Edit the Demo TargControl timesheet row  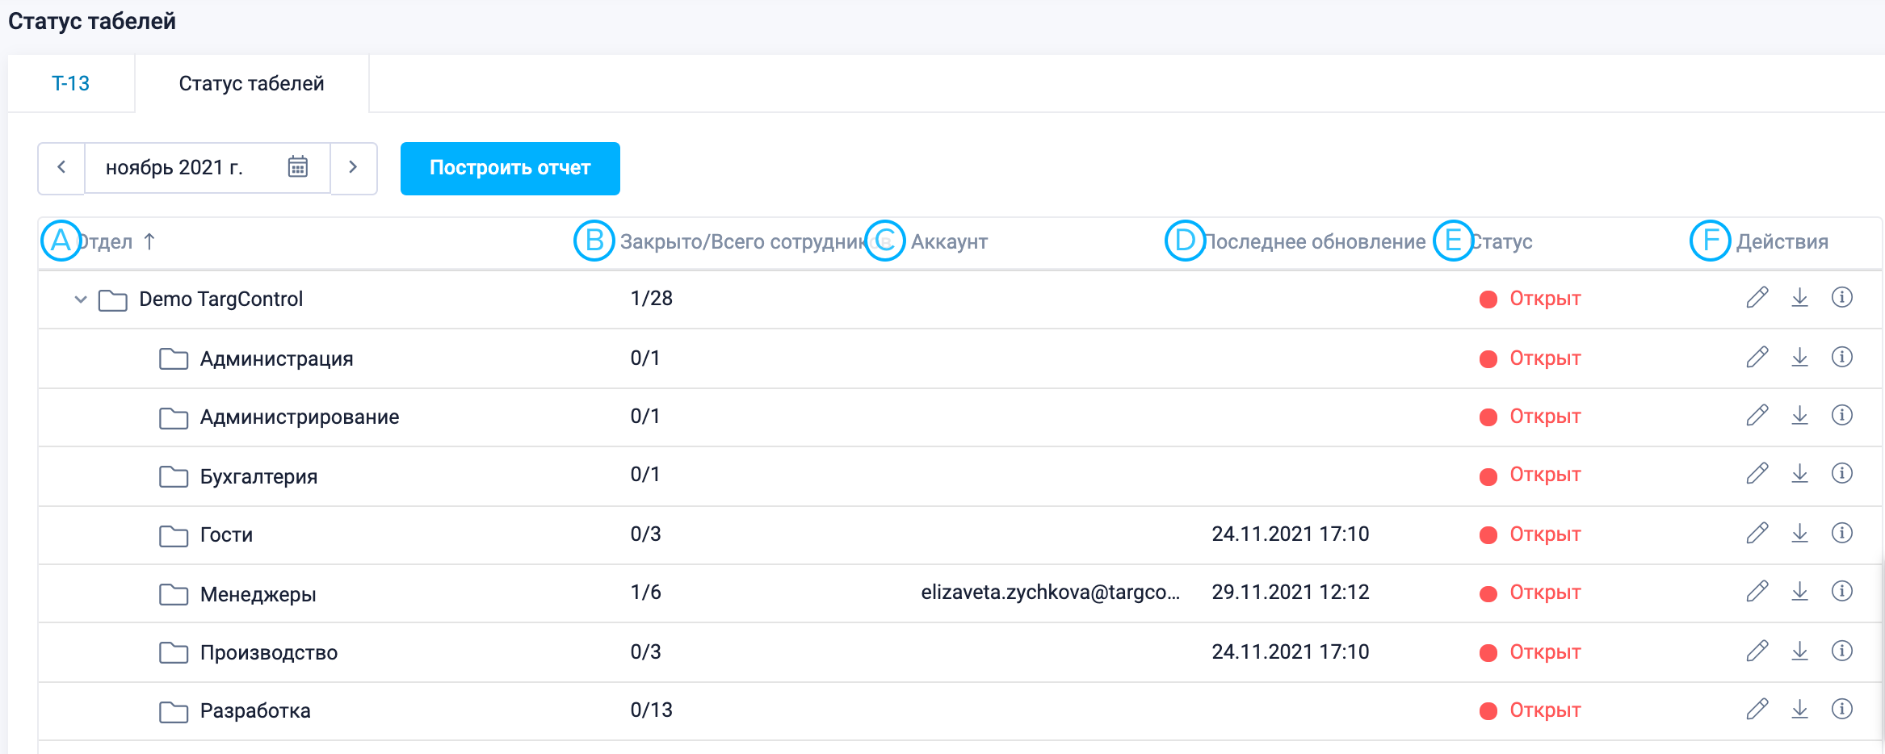[x=1757, y=298]
